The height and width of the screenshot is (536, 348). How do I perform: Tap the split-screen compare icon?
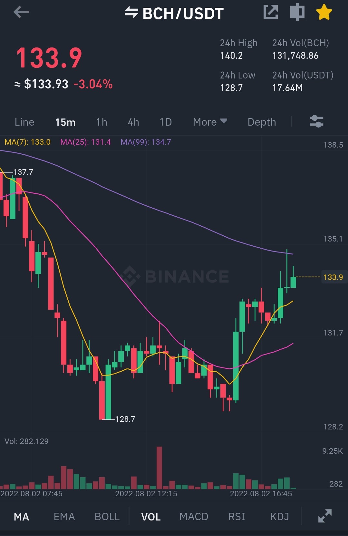pos(297,12)
